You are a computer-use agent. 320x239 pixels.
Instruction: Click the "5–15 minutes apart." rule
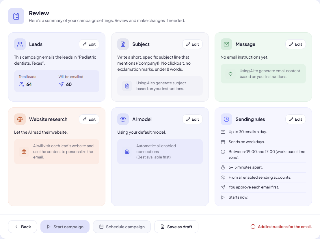pyautogui.click(x=245, y=167)
